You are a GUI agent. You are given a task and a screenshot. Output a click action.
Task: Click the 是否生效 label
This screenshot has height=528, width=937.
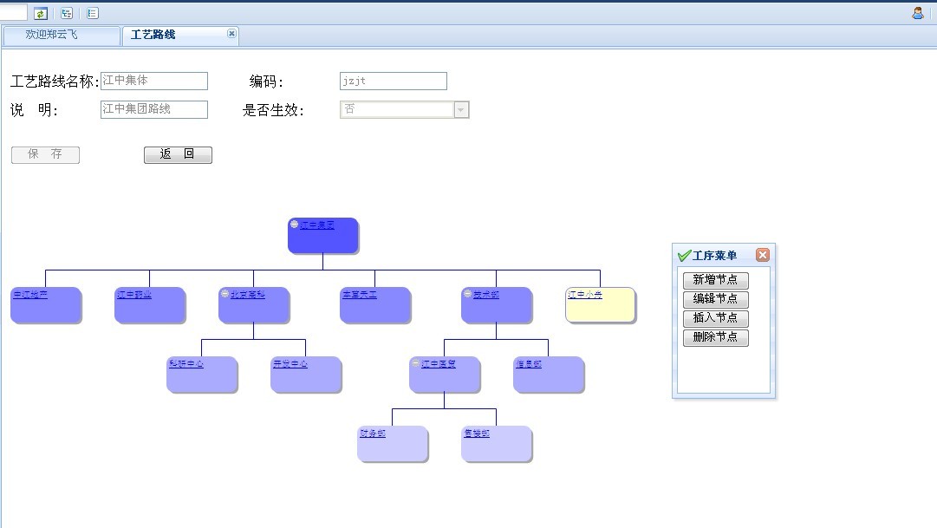[274, 110]
